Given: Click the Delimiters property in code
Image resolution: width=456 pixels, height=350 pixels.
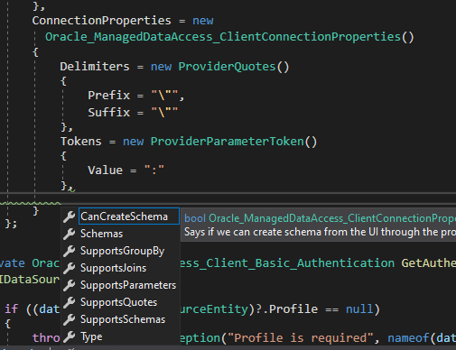Looking at the screenshot, I should click(95, 67).
